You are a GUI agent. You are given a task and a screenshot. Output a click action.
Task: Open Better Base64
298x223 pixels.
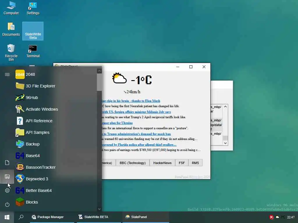56,190
